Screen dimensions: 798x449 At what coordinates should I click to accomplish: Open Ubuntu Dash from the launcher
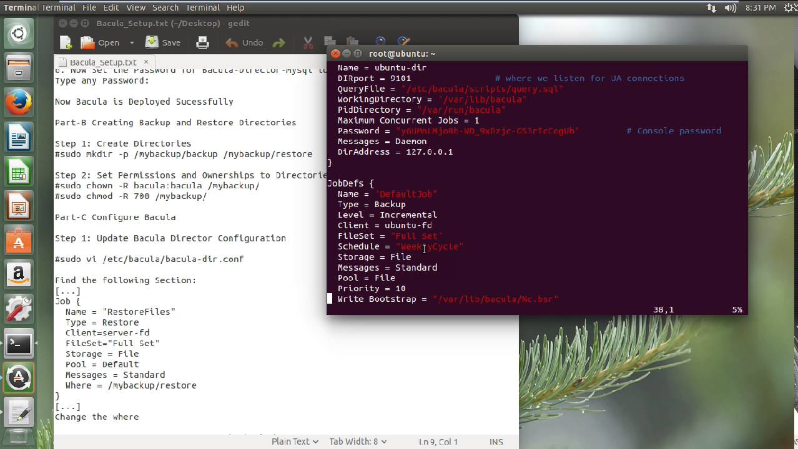pyautogui.click(x=18, y=34)
